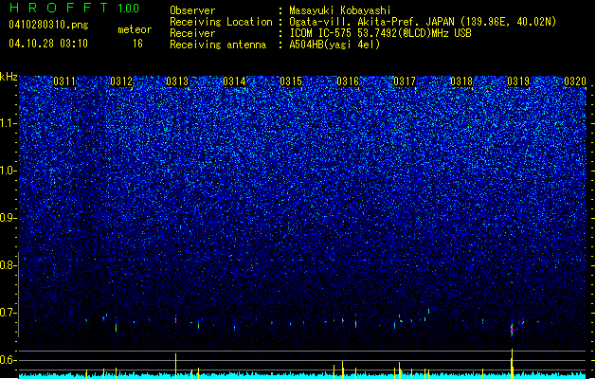Click frequency axis label 1.1
The width and height of the screenshot is (596, 379).
click(9, 123)
